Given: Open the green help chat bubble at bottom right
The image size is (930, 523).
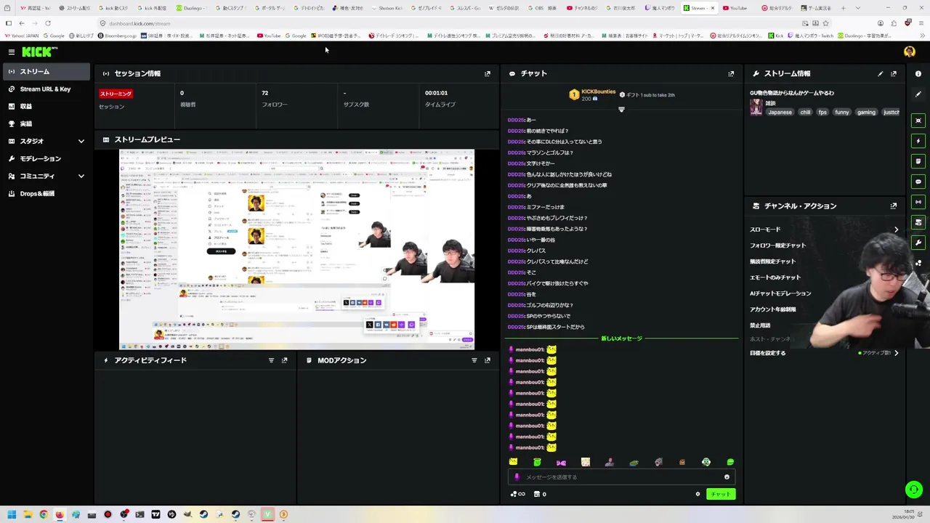Looking at the screenshot, I should [913, 490].
